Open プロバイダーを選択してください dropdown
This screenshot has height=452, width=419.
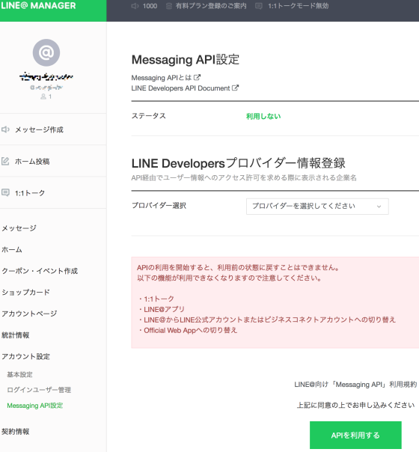point(317,207)
